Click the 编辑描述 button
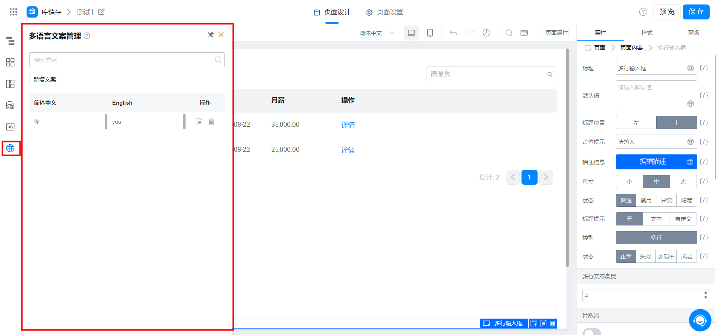 [657, 162]
